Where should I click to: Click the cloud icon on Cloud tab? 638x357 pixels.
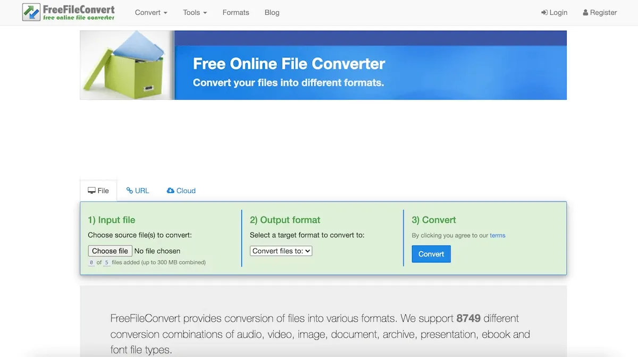[170, 191]
